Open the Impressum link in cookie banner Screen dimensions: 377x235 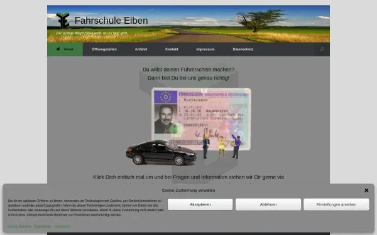coord(62,226)
